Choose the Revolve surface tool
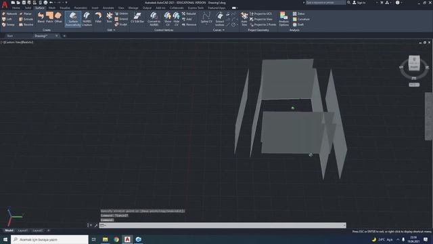The image size is (433, 244). 26,24
